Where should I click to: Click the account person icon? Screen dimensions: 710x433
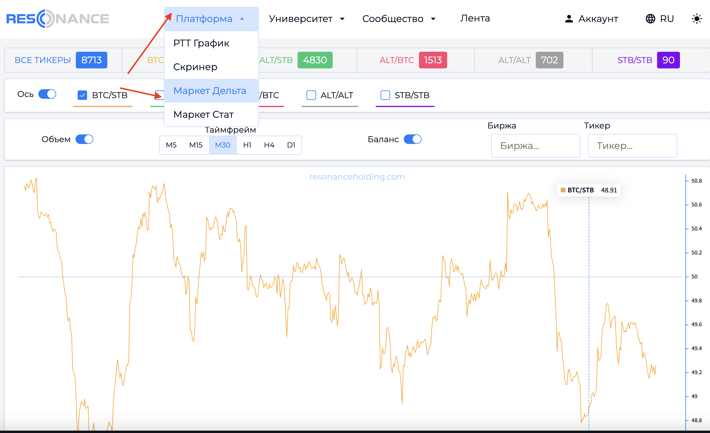click(569, 19)
